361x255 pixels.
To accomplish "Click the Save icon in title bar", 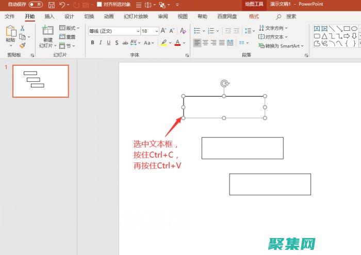I will [52, 5].
